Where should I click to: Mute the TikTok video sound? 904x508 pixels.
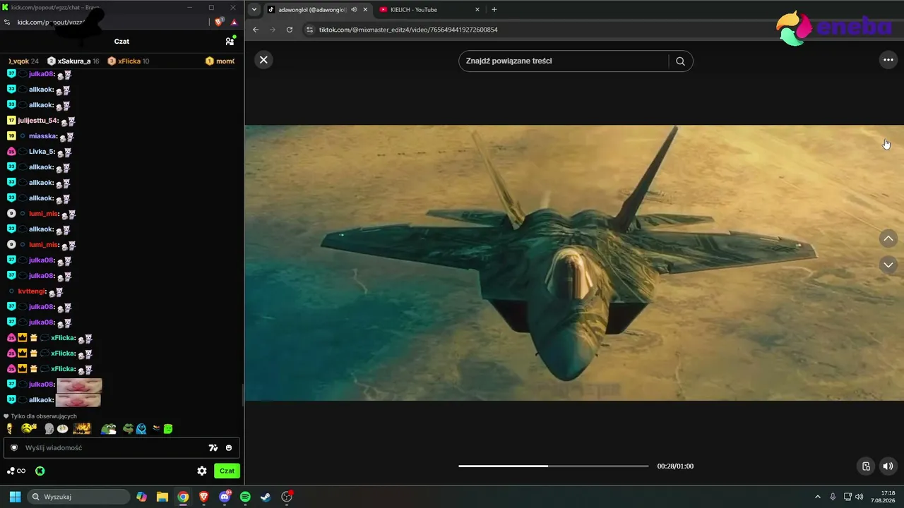coord(888,466)
